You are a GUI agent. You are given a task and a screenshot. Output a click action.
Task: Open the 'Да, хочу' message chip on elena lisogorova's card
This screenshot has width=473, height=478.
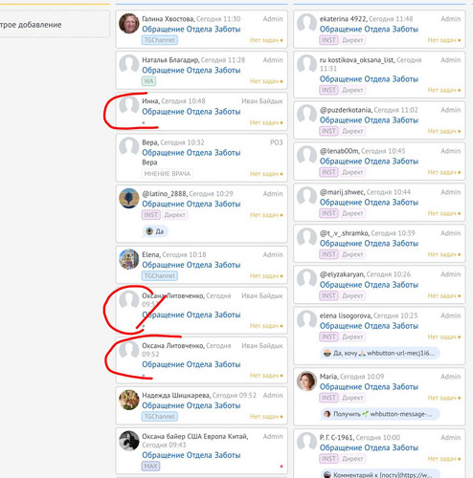(x=380, y=353)
